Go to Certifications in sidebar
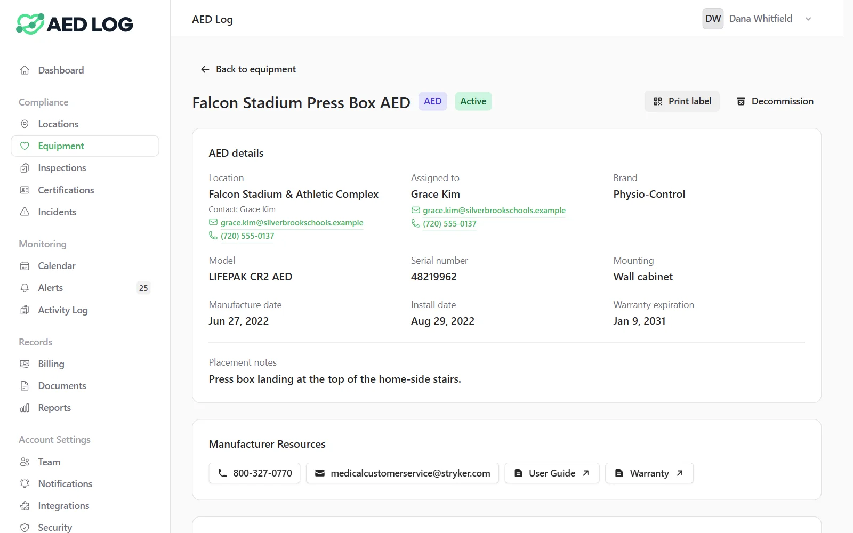This screenshot has width=853, height=533. [x=85, y=190]
